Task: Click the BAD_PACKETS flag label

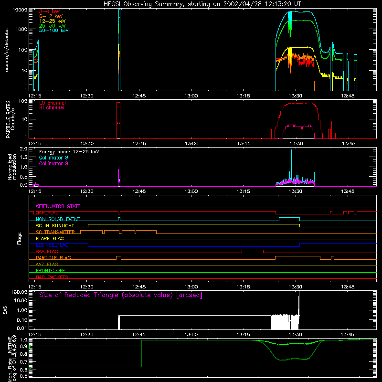Action: point(52,277)
